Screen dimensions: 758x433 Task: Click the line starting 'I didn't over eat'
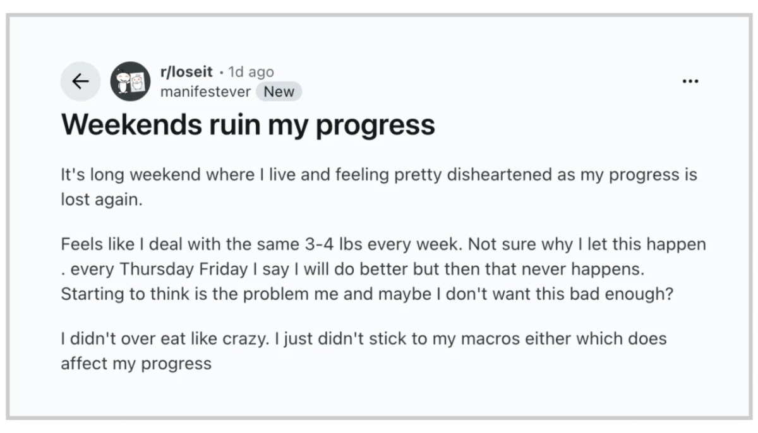(x=363, y=338)
